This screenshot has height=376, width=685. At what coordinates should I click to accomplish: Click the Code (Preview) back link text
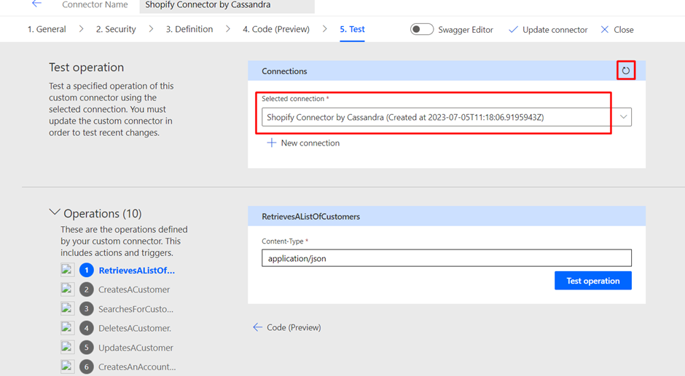pyautogui.click(x=294, y=327)
